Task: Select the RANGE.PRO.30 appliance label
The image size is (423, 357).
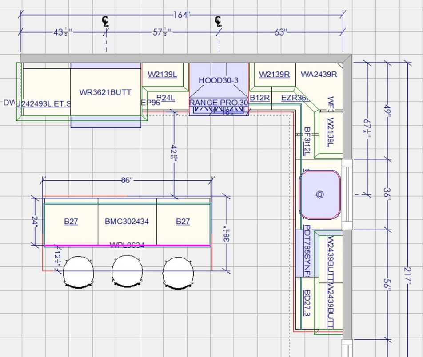Action: pyautogui.click(x=219, y=103)
